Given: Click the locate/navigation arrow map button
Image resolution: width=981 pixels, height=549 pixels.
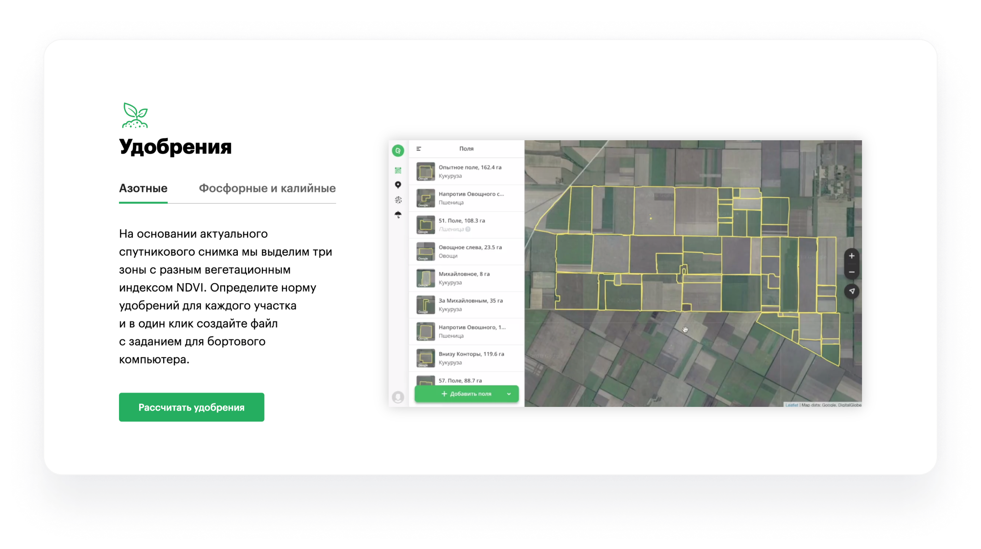Looking at the screenshot, I should click(851, 291).
